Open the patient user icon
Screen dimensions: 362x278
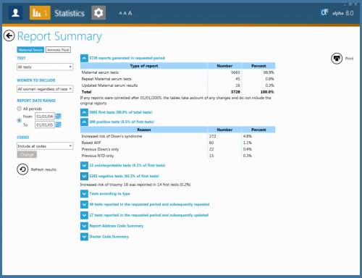16,12
